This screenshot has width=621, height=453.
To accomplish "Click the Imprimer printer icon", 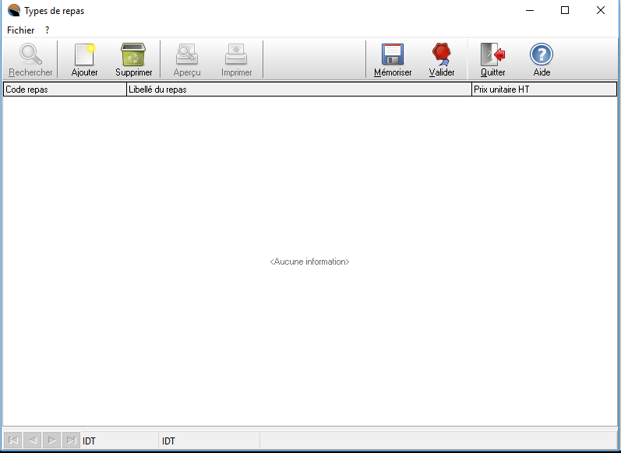I will tap(236, 55).
